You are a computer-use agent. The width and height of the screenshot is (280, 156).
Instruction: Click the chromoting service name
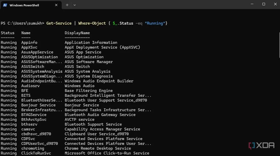(33, 148)
